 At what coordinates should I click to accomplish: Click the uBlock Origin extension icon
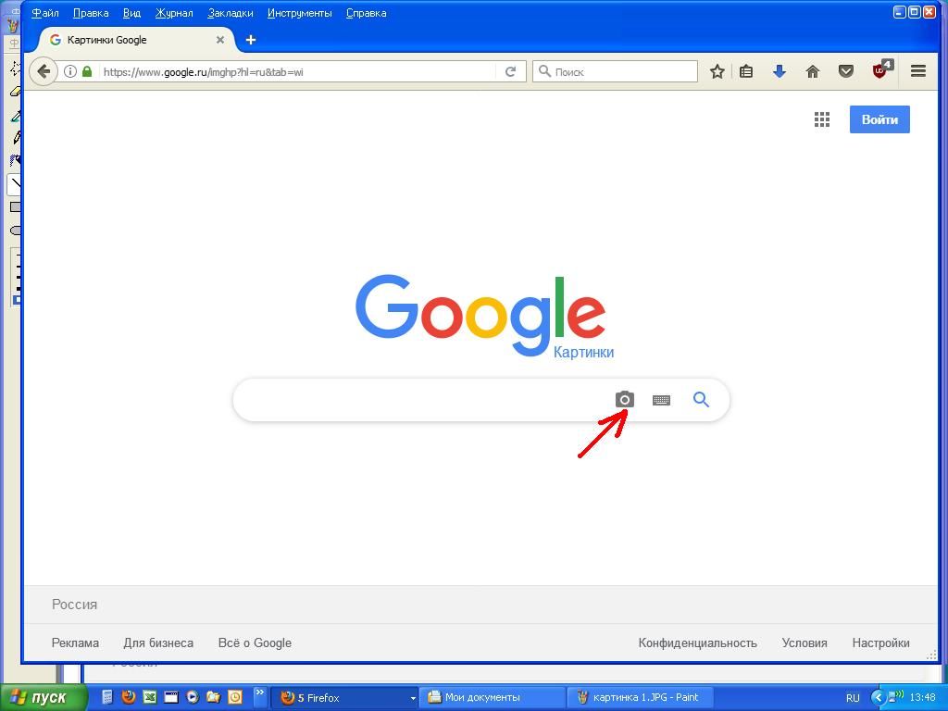pyautogui.click(x=880, y=71)
